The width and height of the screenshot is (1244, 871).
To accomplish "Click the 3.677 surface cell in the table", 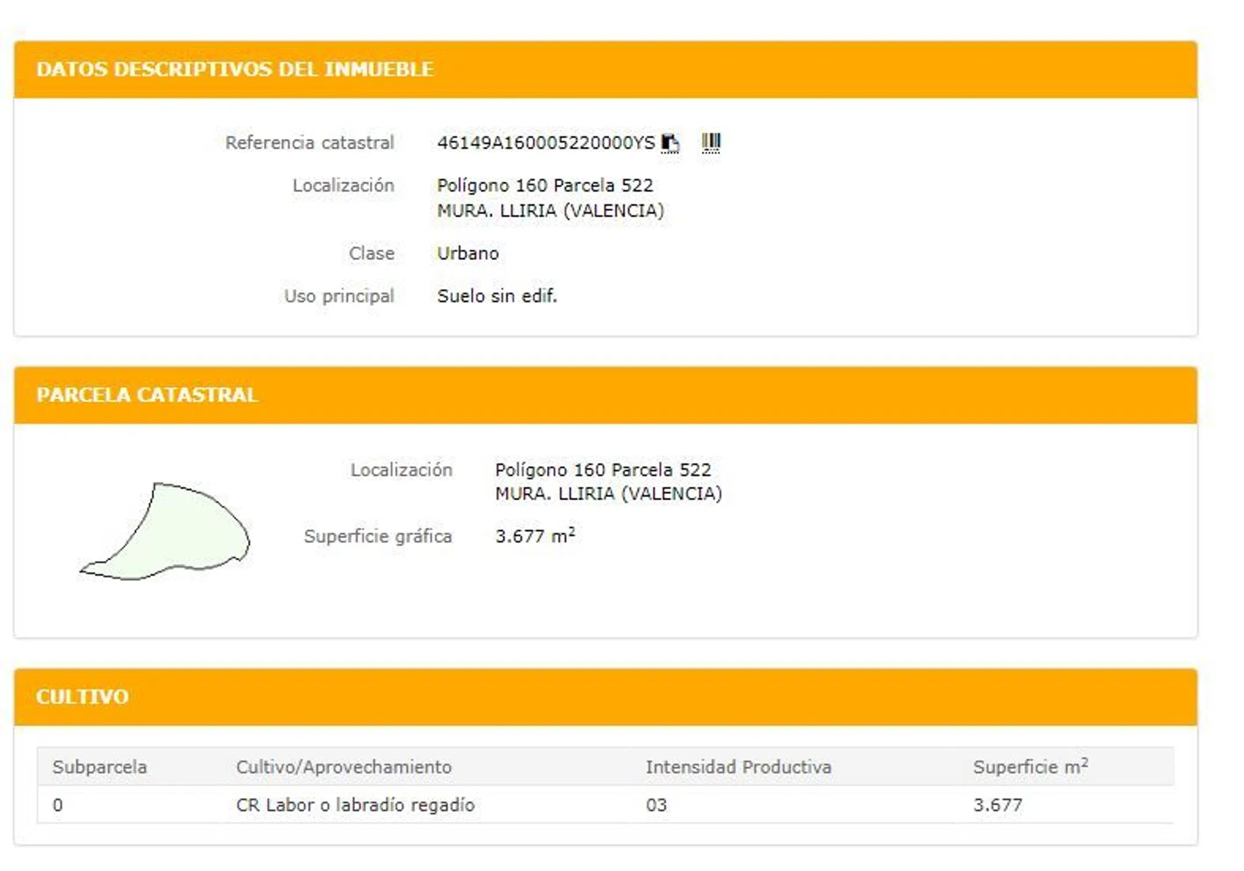I will click(x=997, y=805).
